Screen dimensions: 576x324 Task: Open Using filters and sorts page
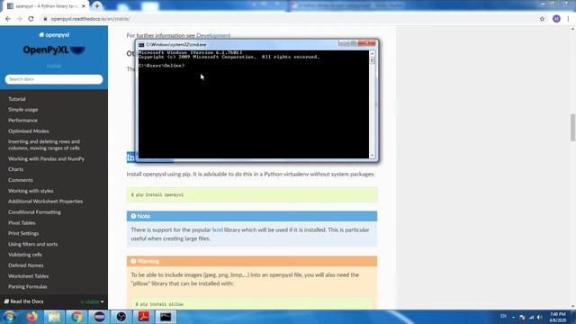click(x=33, y=244)
